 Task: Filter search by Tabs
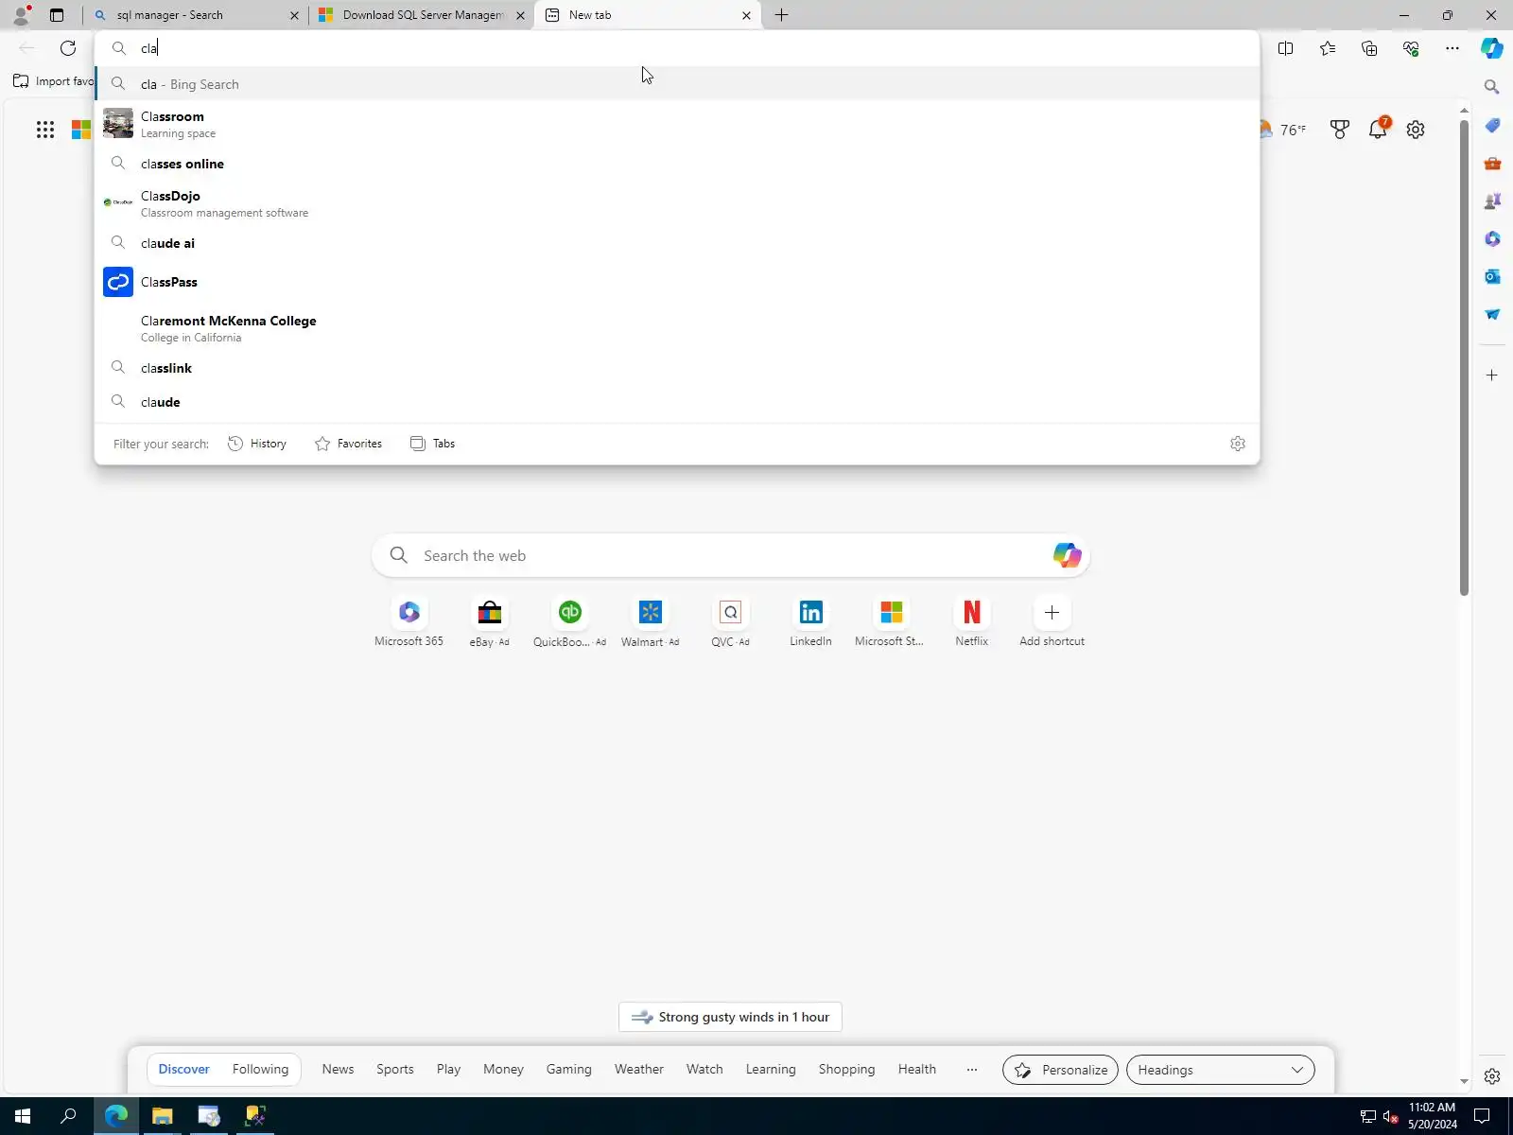pos(433,444)
